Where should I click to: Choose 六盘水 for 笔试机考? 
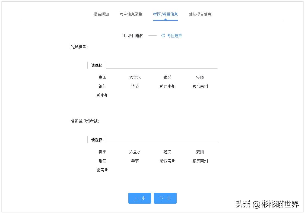click(x=135, y=77)
